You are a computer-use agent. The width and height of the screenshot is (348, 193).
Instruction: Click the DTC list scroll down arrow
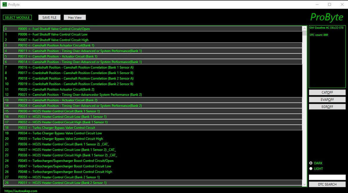(x=304, y=184)
